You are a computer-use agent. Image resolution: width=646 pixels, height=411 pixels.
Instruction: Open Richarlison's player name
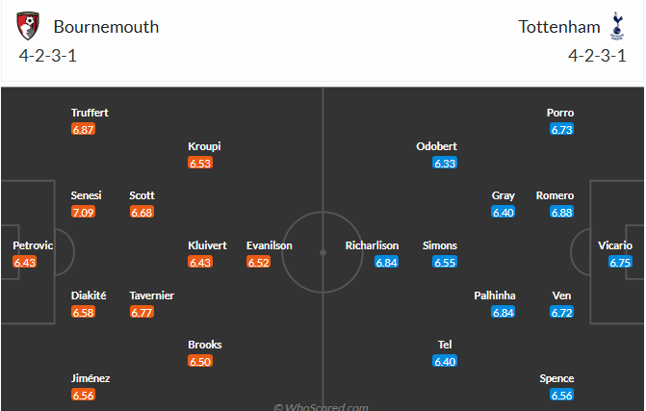(373, 245)
